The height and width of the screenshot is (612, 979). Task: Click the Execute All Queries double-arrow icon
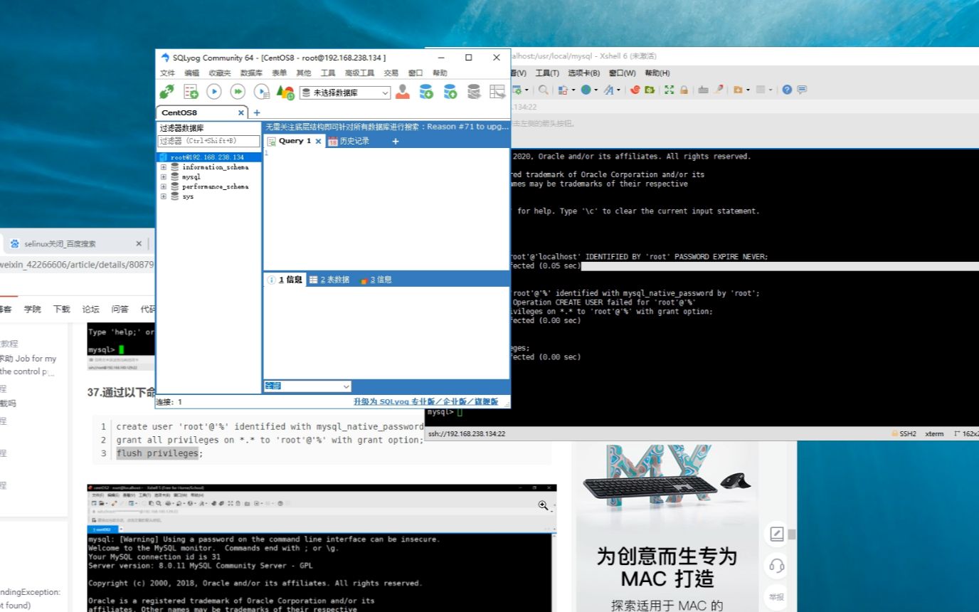coord(238,92)
